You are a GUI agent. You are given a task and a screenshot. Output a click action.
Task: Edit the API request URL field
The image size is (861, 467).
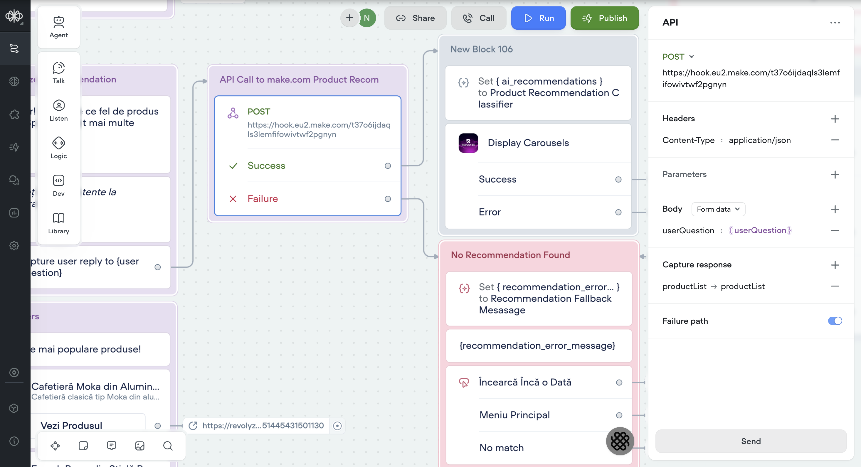tap(751, 78)
